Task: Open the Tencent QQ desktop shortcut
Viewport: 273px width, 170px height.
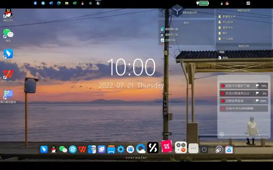Action: (x=8, y=14)
